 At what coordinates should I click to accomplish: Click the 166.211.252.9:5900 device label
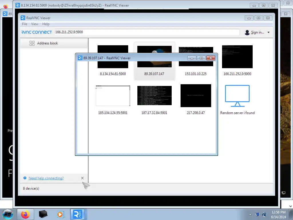(237, 74)
